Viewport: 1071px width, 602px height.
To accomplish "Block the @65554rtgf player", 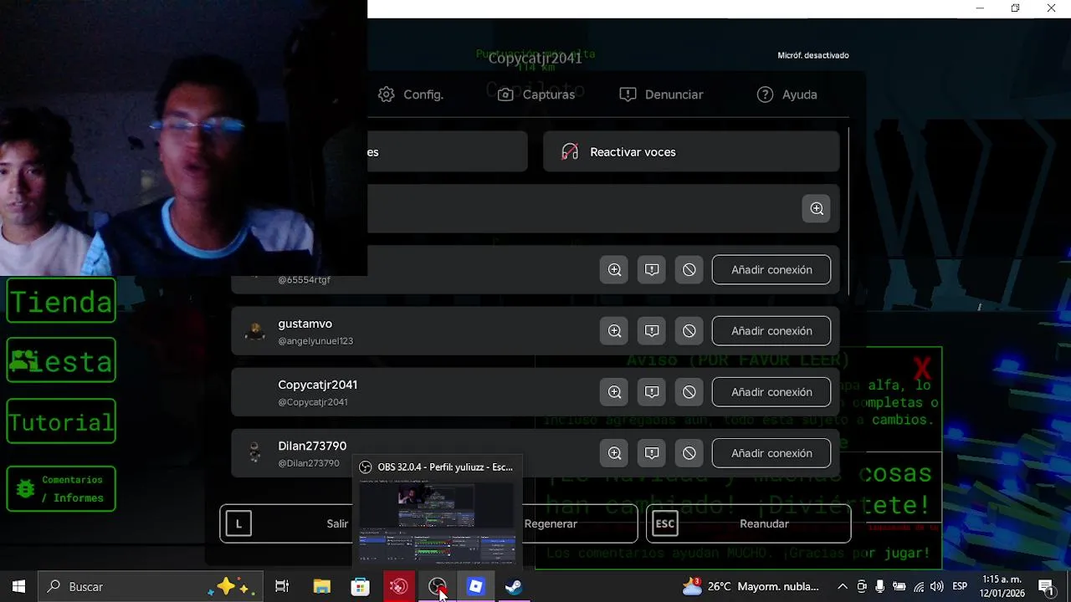I will [689, 270].
